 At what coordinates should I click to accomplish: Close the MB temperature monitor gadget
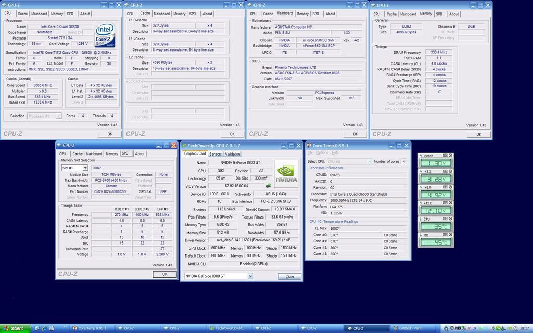(x=450, y=235)
